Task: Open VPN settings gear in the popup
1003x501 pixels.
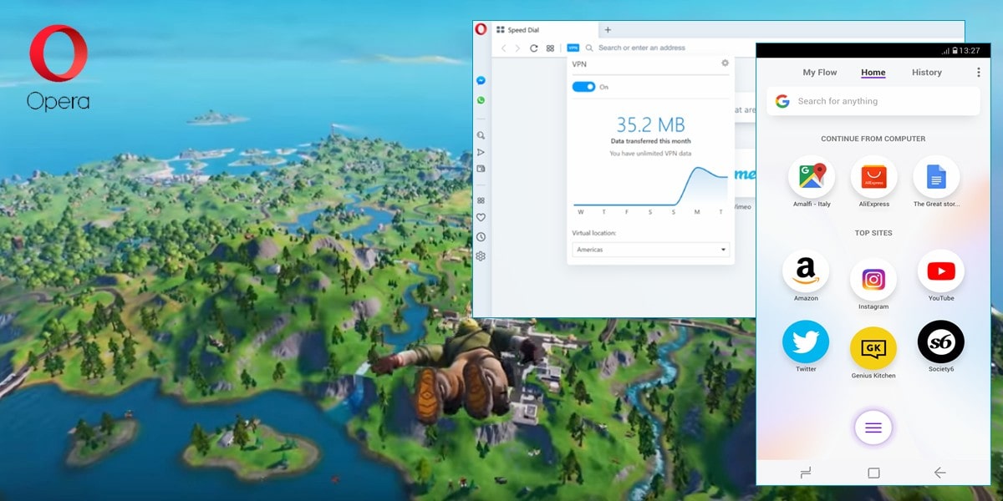Action: 725,63
